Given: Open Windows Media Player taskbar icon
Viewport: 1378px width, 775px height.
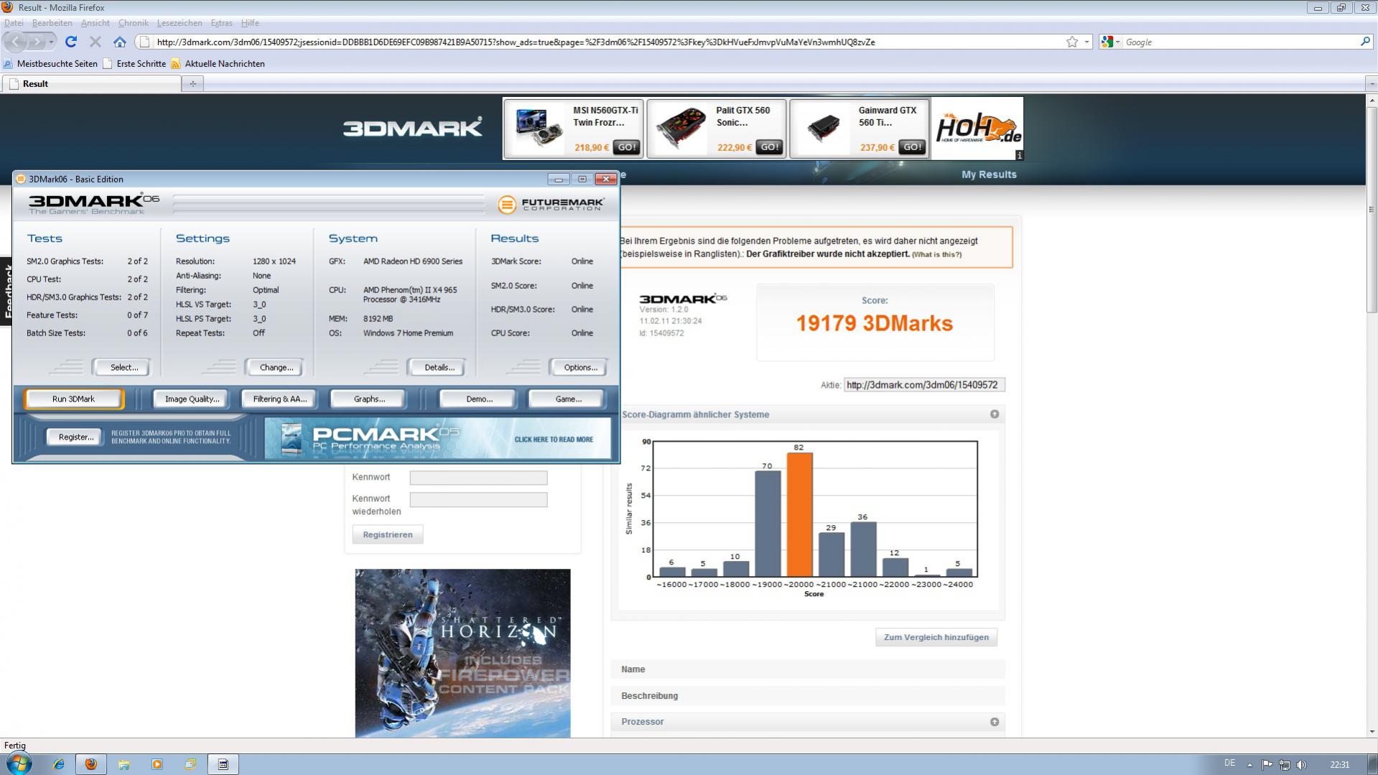Looking at the screenshot, I should 157,764.
